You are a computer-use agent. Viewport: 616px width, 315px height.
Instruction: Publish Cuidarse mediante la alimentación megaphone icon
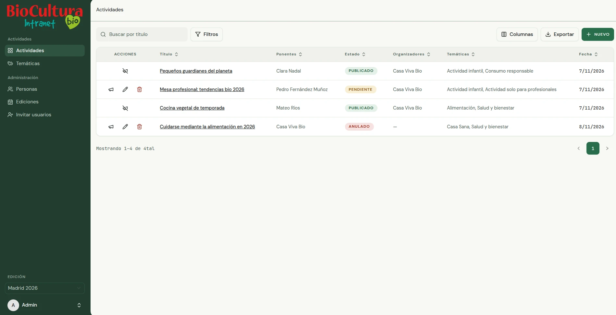111,127
